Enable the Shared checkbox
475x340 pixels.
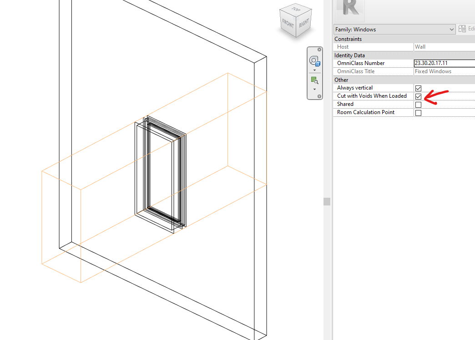pyautogui.click(x=418, y=105)
